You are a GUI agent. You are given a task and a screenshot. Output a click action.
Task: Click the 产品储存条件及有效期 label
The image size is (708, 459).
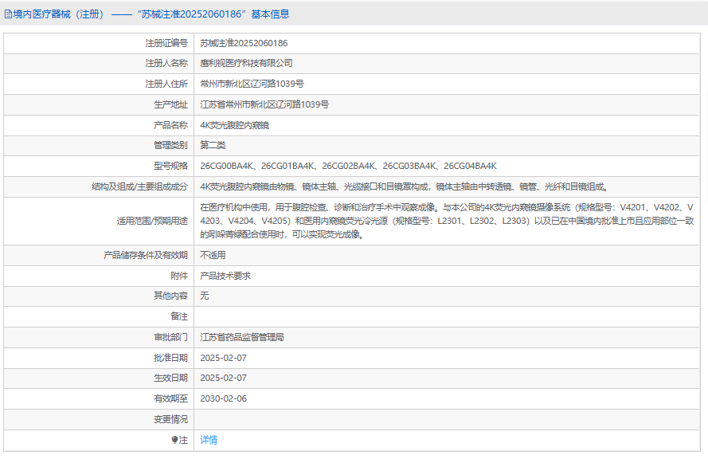(x=146, y=256)
